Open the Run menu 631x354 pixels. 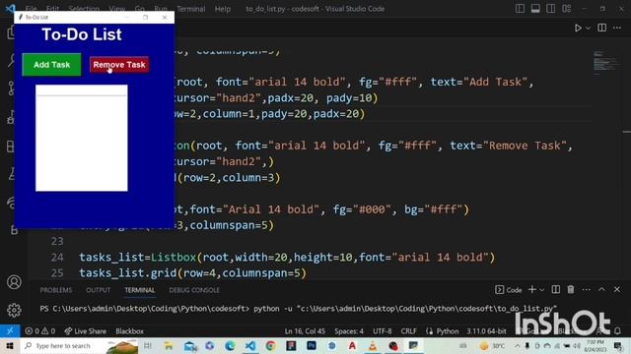click(x=161, y=9)
